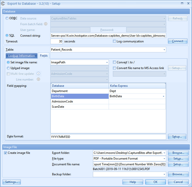Click Browse for Export folder
Image resolution: width=192 pixels, height=187 pixels.
pyautogui.click(x=178, y=153)
